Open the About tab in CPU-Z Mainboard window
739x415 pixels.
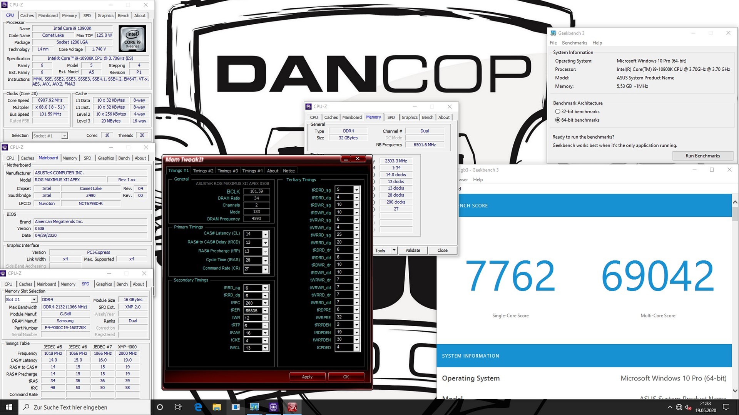[x=140, y=158]
